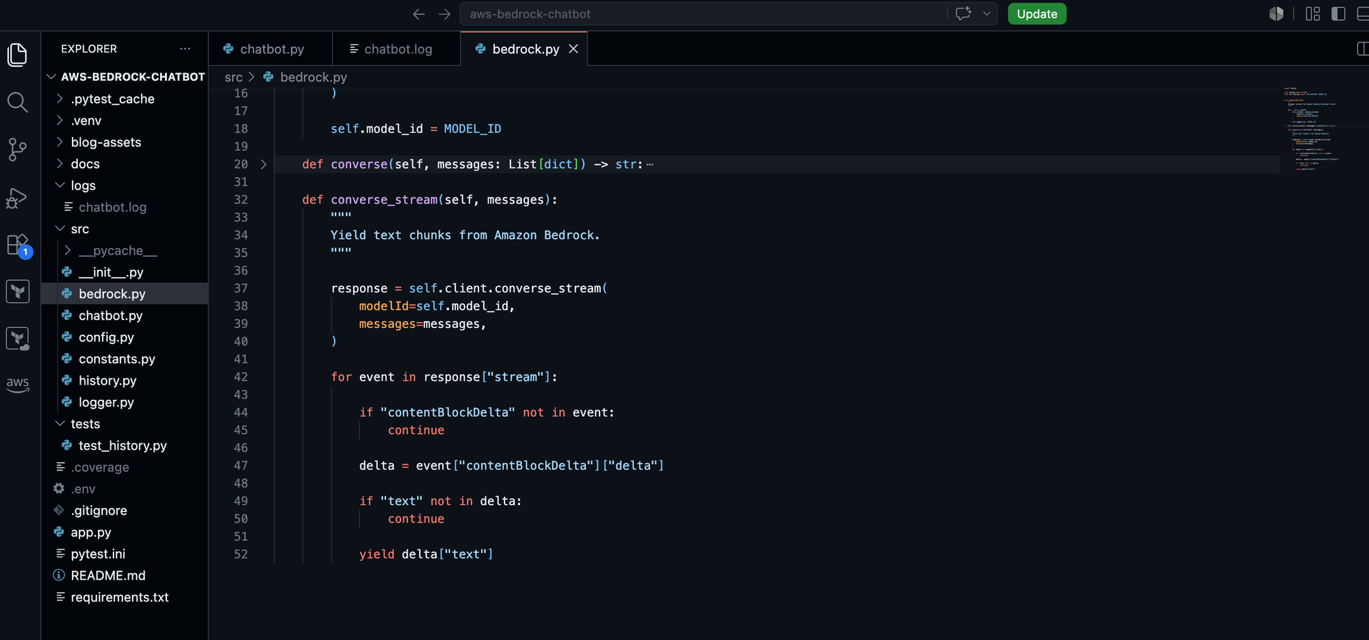Open README.md file

(x=125, y=576)
